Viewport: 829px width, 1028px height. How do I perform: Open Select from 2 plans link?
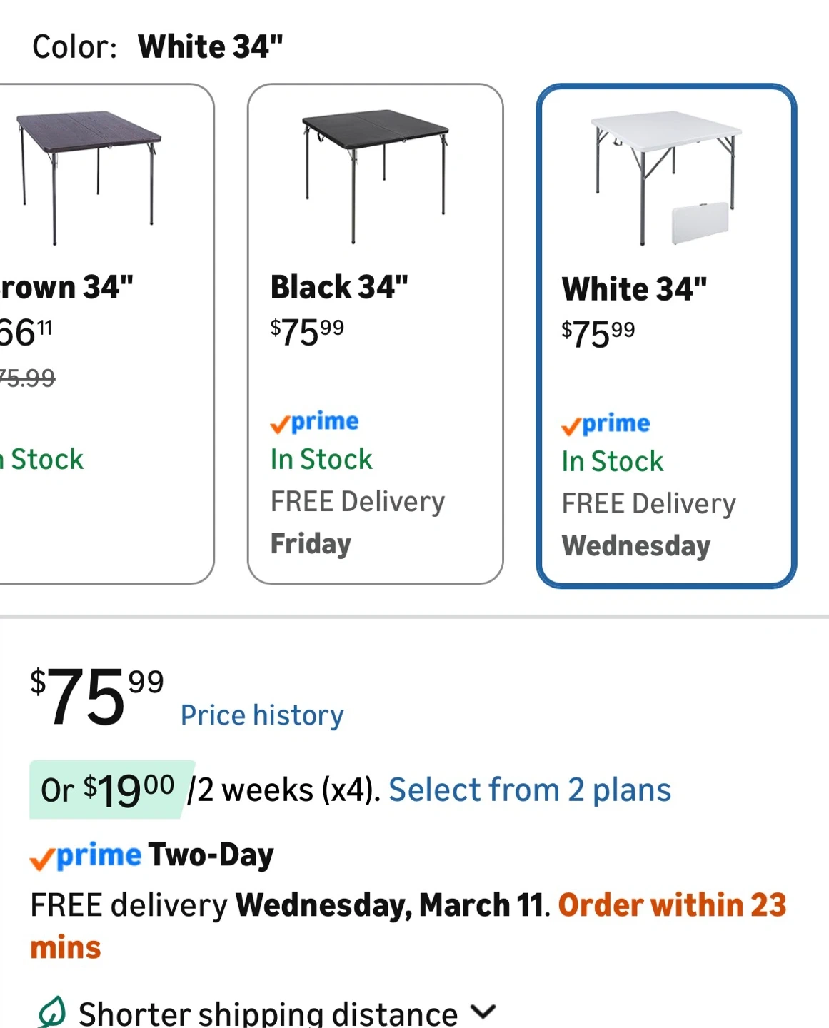(530, 790)
